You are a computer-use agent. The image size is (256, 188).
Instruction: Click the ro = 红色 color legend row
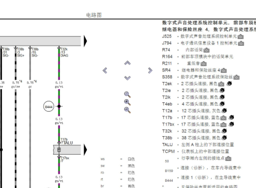click(x=118, y=173)
